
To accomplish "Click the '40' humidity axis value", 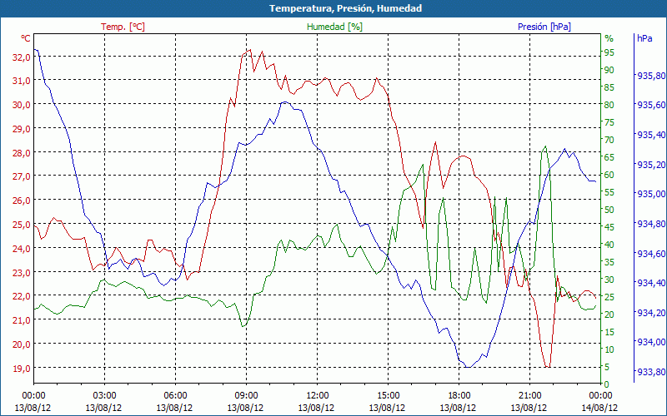I will point(609,245).
